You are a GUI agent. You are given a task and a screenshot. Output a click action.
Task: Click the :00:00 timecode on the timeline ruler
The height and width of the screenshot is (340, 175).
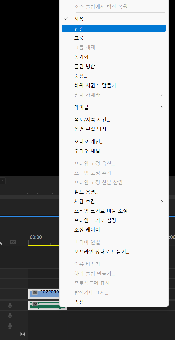point(35,237)
